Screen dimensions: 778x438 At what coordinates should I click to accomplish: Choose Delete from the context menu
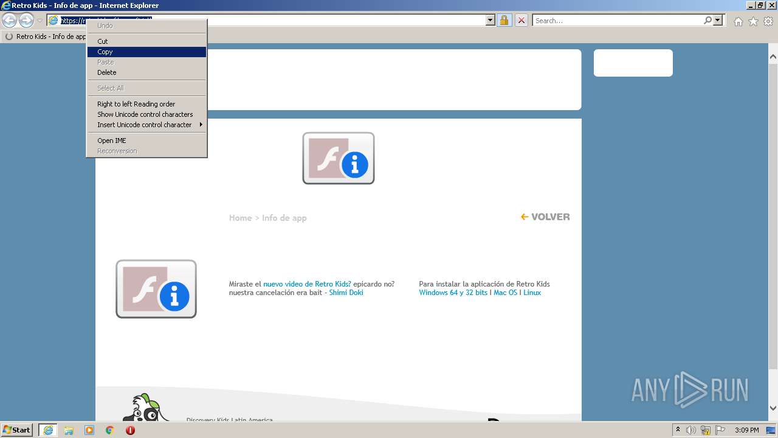[146, 72]
